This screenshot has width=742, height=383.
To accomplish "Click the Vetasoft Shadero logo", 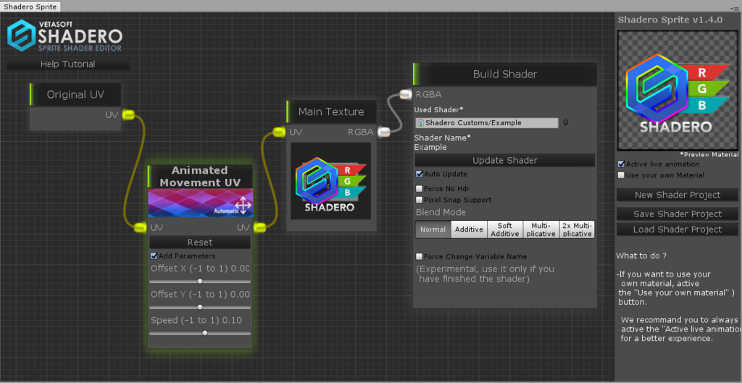I will tap(64, 35).
